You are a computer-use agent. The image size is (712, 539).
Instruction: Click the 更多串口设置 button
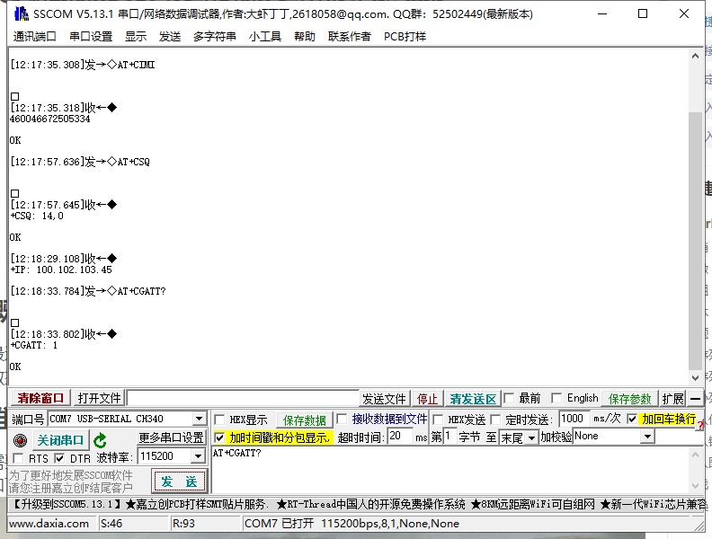(172, 437)
